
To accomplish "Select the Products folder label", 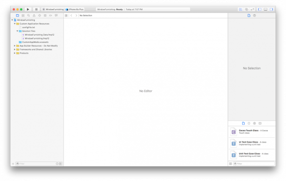I will point(24,53).
